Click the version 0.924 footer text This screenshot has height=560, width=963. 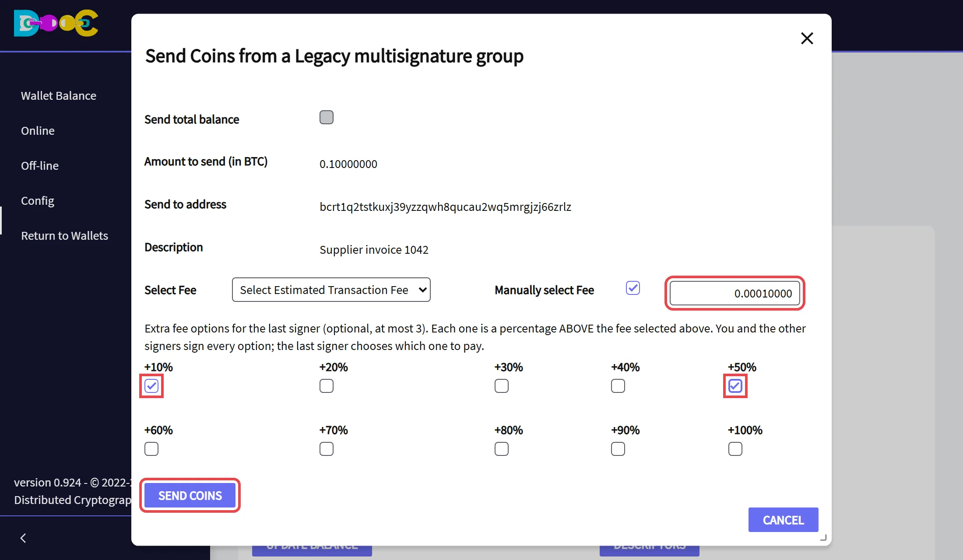pos(72,482)
